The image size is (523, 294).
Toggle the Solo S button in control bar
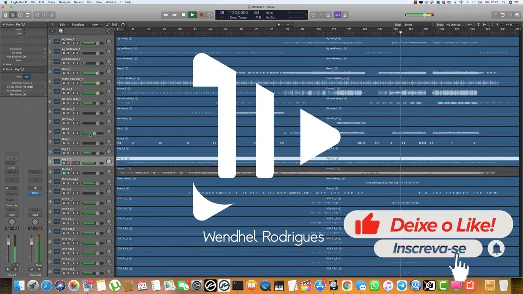coord(328,15)
